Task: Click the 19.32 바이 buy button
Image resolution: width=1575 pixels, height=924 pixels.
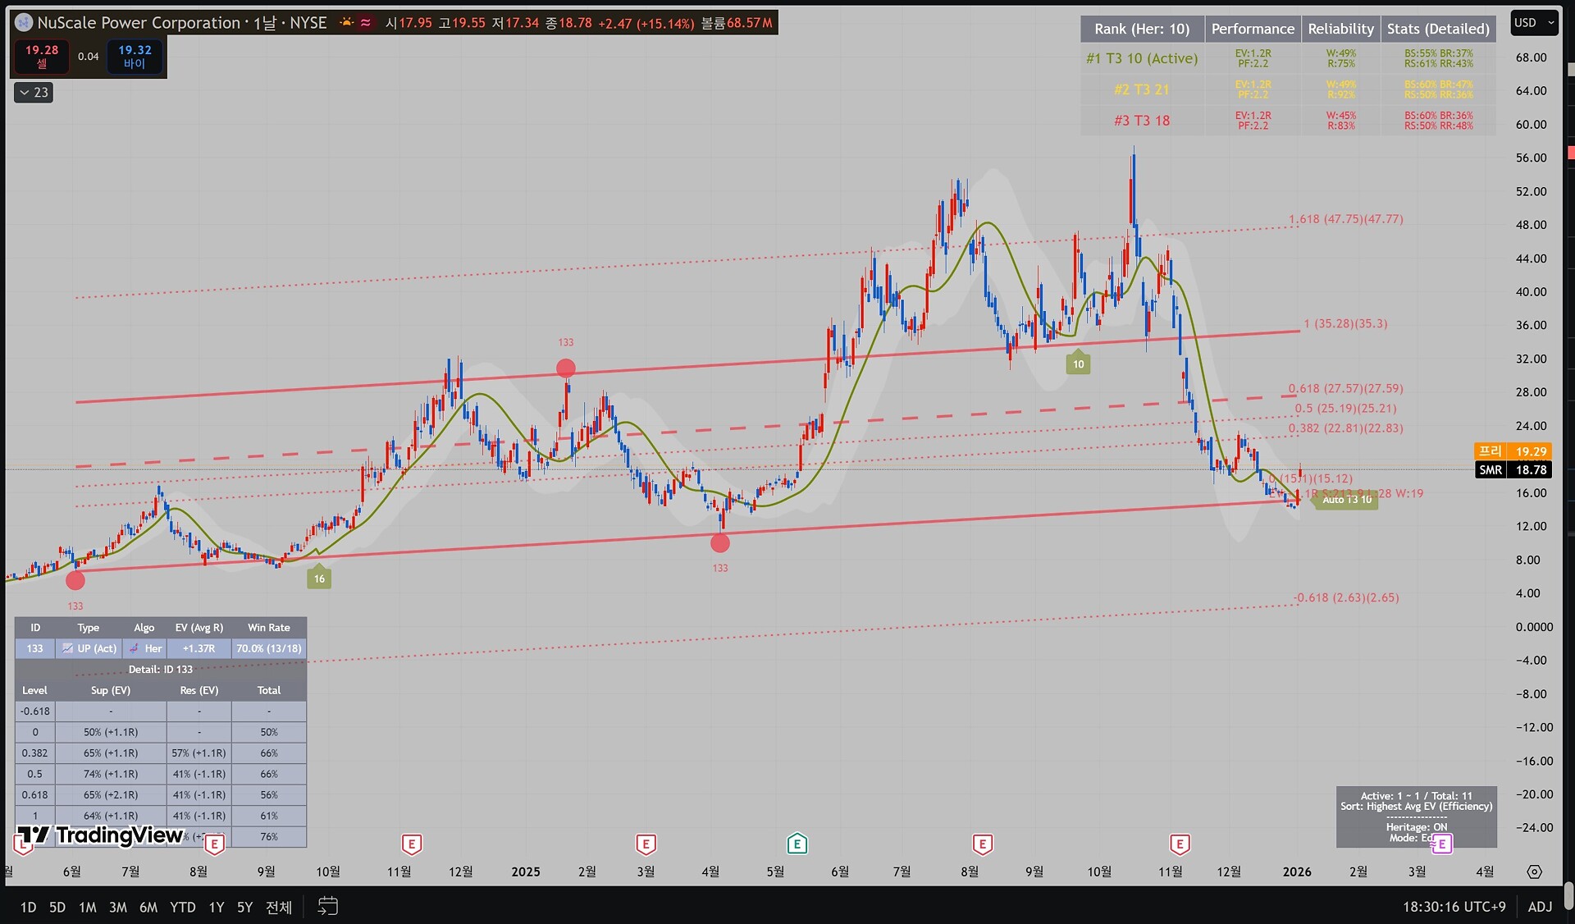Action: 135,56
